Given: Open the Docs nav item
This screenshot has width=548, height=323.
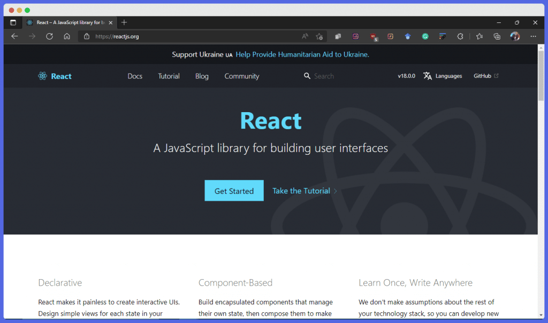Looking at the screenshot, I should coord(135,76).
